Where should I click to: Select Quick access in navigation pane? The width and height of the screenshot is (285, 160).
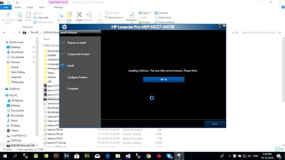pos(16,42)
